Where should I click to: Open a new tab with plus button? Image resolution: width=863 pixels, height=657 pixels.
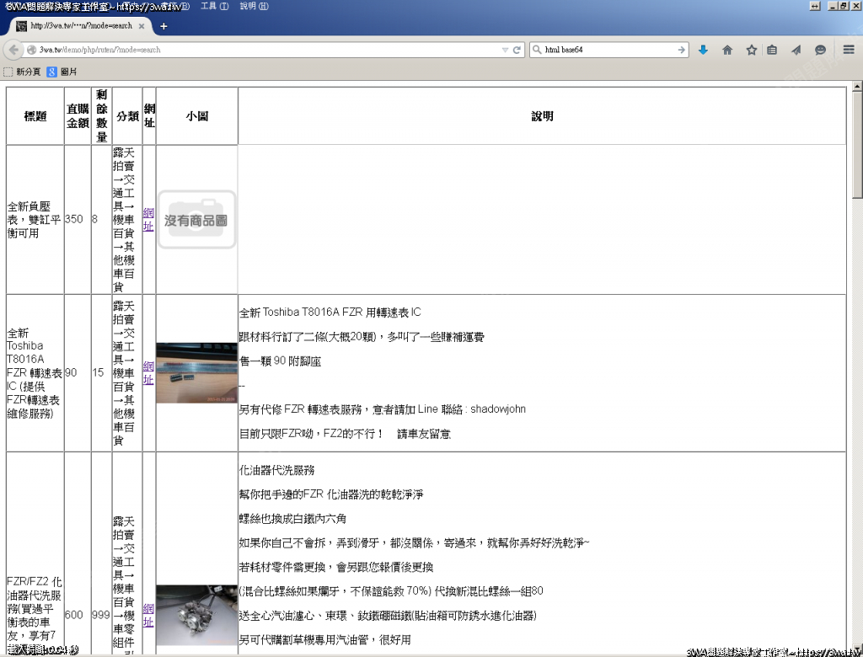[163, 26]
